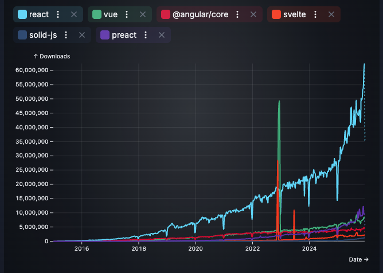The height and width of the screenshot is (273, 383).
Task: Click the Downloads y-axis label
Action: pyautogui.click(x=52, y=56)
